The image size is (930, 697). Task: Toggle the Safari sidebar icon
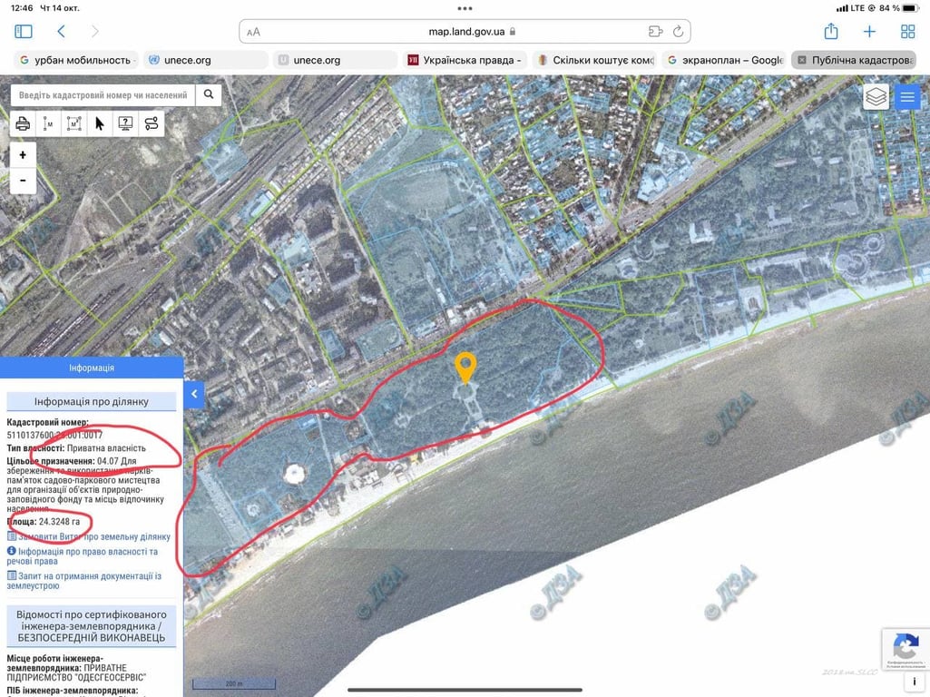[x=23, y=32]
